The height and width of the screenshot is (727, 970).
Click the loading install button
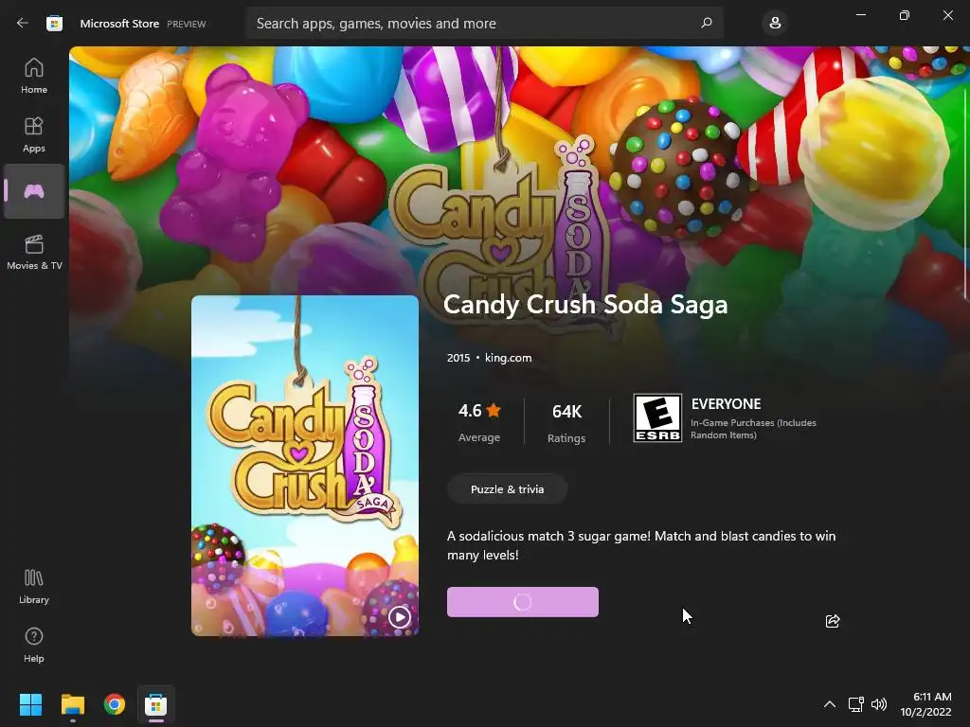pos(523,602)
